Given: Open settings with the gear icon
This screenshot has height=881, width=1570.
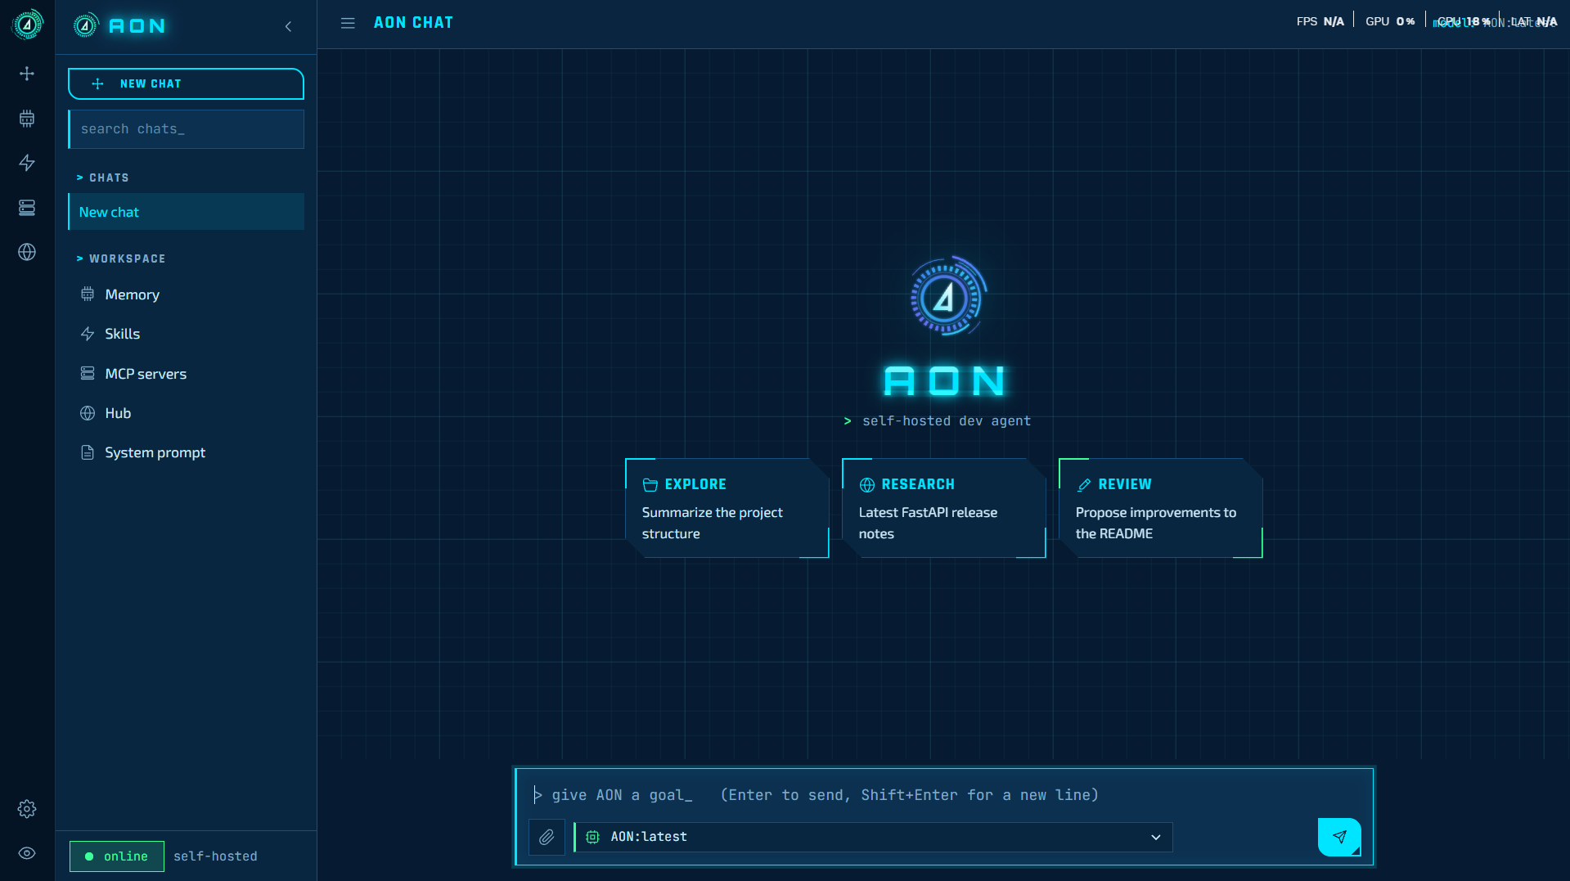Looking at the screenshot, I should [27, 809].
